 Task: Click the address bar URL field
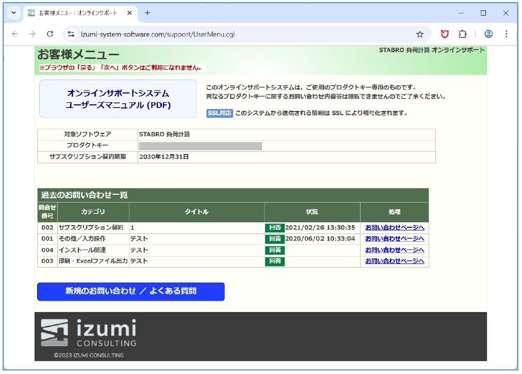(x=232, y=34)
